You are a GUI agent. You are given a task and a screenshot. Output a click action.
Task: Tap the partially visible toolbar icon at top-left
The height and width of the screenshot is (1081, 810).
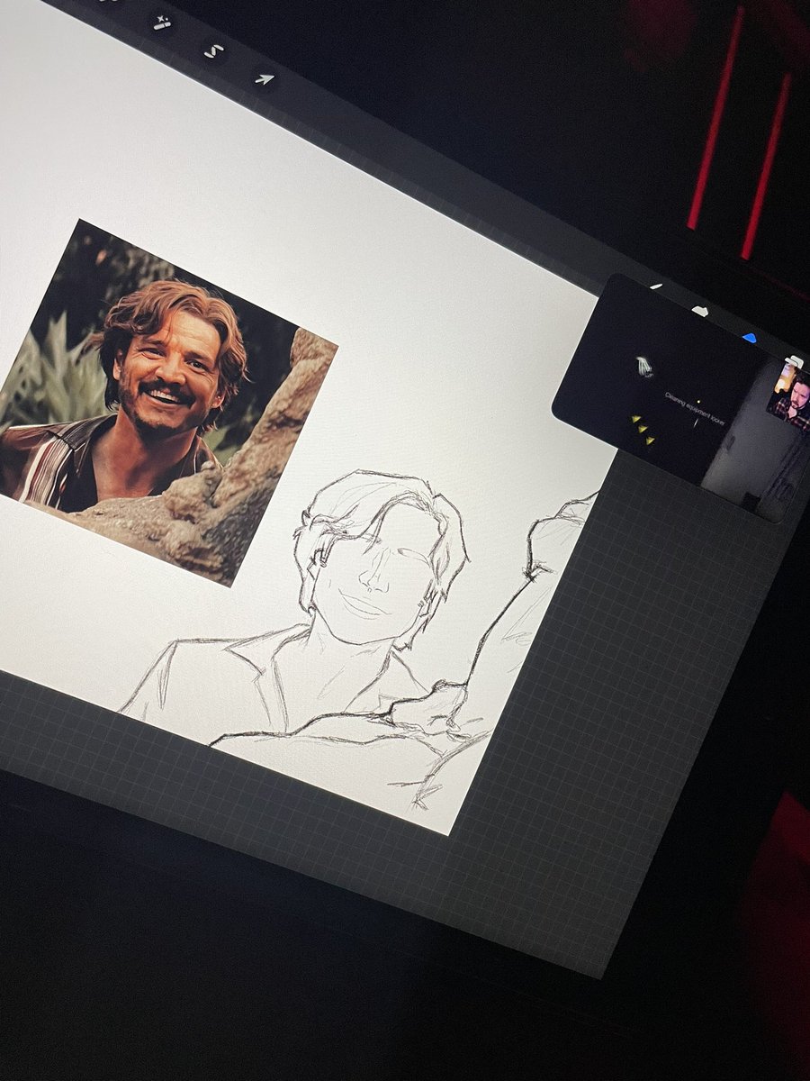pyautogui.click(x=108, y=3)
